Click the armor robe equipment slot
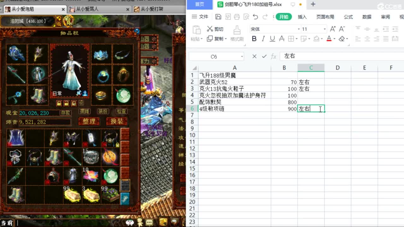Image resolution: width=404 pixels, height=227 pixels. pyautogui.click(x=38, y=74)
